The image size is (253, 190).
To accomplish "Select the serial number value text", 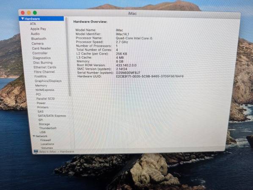I will [128, 73].
